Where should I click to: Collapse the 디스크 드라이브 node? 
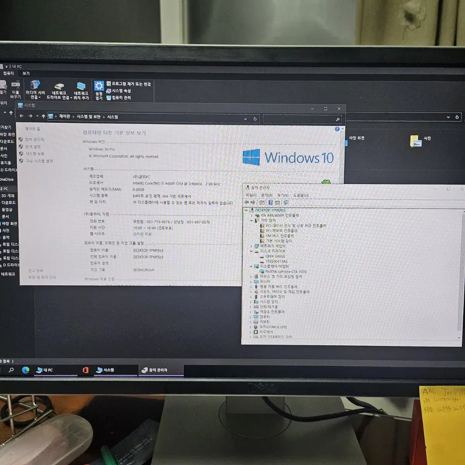pyautogui.click(x=251, y=251)
